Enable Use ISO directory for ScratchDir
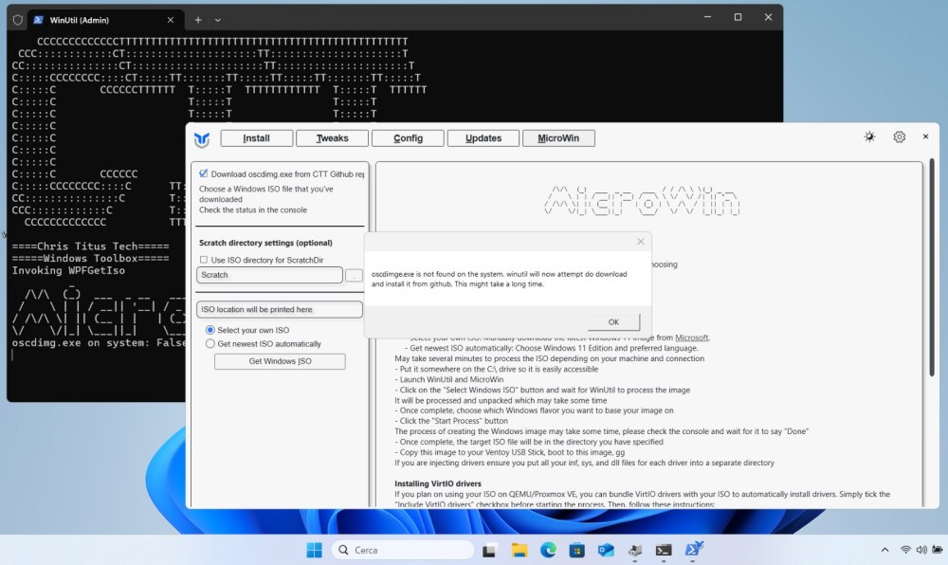Viewport: 948px width, 565px height. [204, 260]
